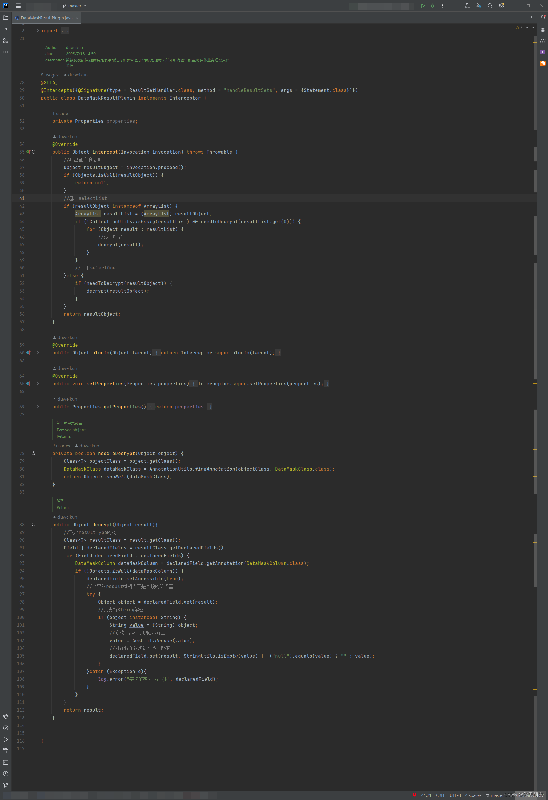Click the 'decrypt' method name on line 88
The height and width of the screenshot is (800, 548).
102,525
